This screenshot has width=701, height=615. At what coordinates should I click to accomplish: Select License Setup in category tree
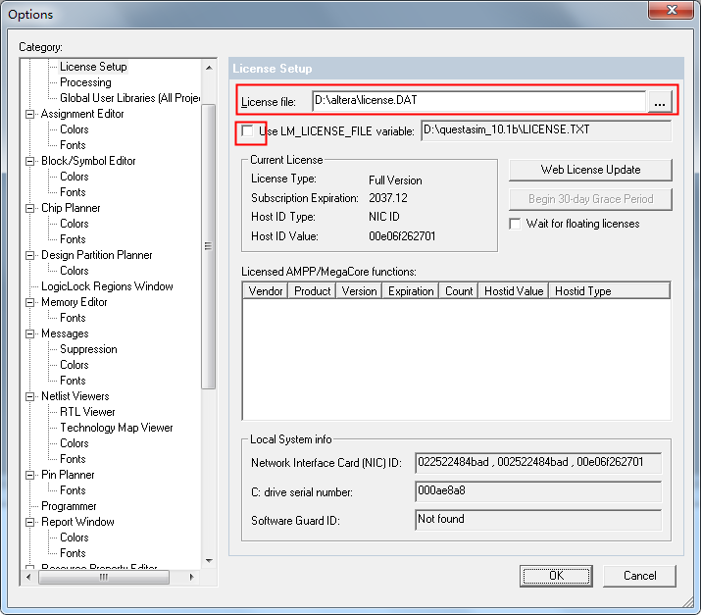click(93, 67)
